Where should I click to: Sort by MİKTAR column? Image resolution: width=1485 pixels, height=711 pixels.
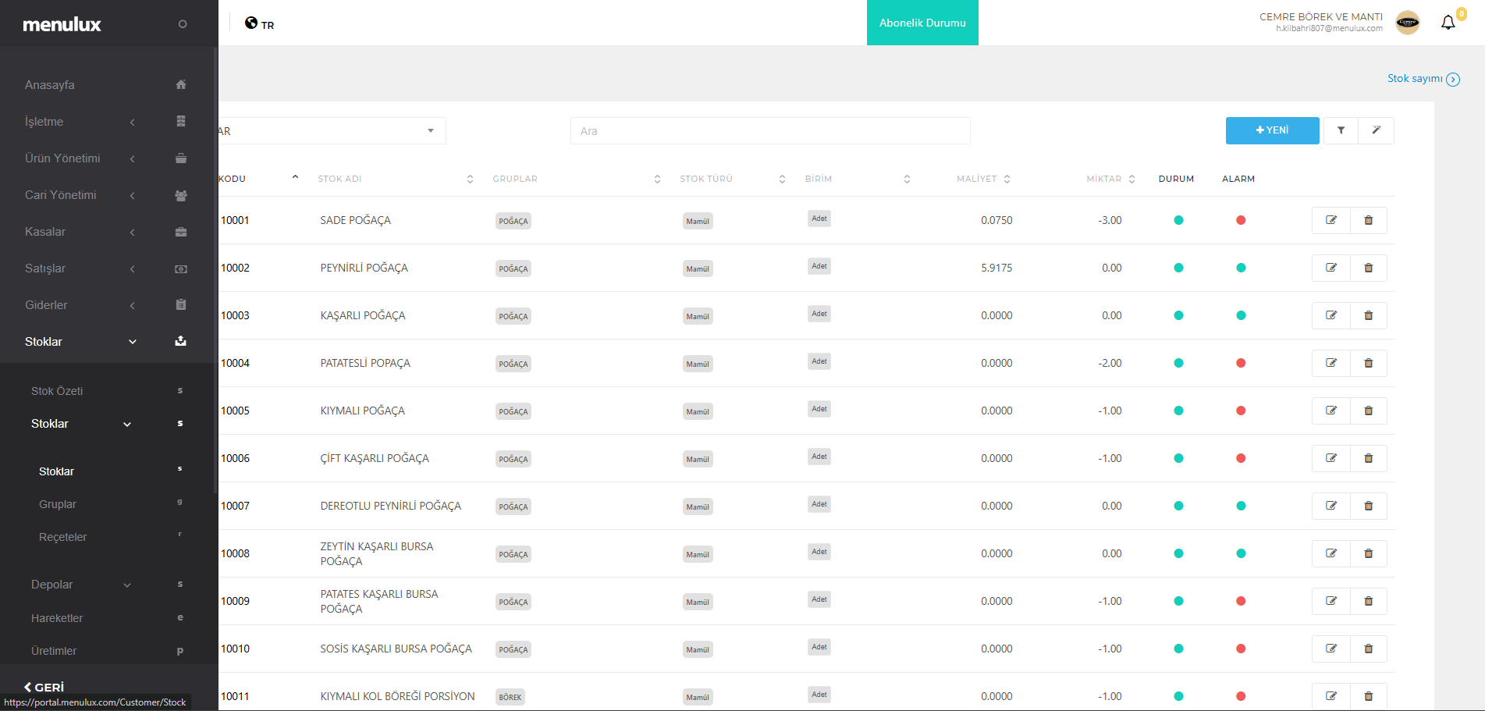[x=1110, y=179]
